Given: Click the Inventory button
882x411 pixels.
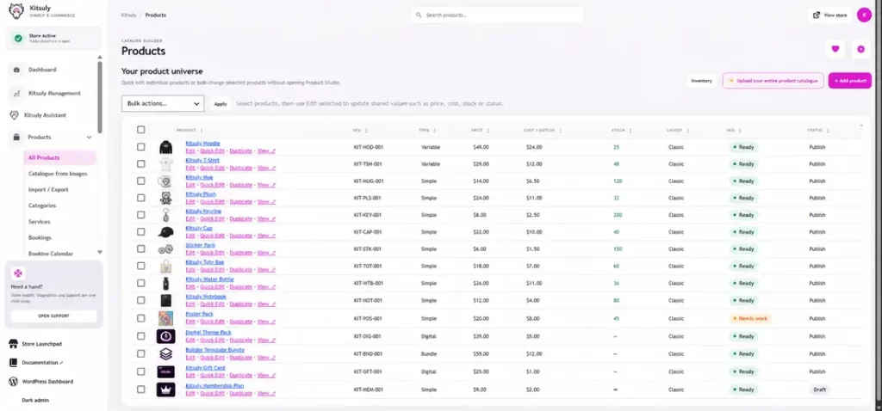Looking at the screenshot, I should [x=701, y=81].
